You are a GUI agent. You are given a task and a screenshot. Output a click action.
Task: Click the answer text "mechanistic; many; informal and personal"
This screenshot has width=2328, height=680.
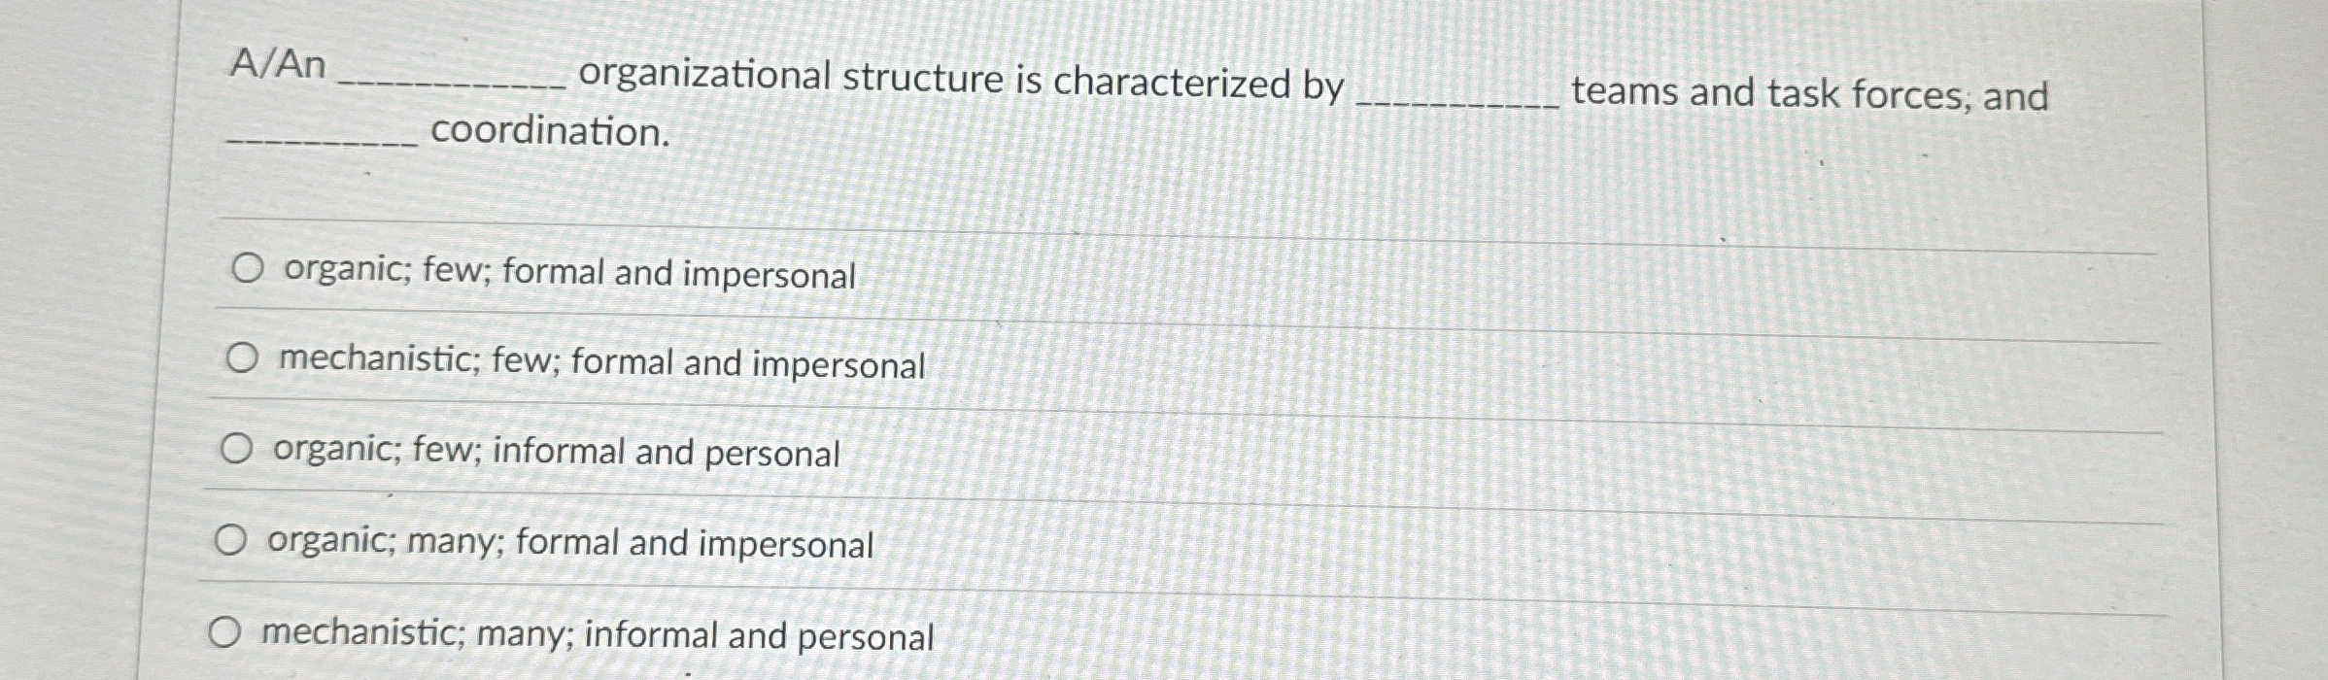(597, 637)
